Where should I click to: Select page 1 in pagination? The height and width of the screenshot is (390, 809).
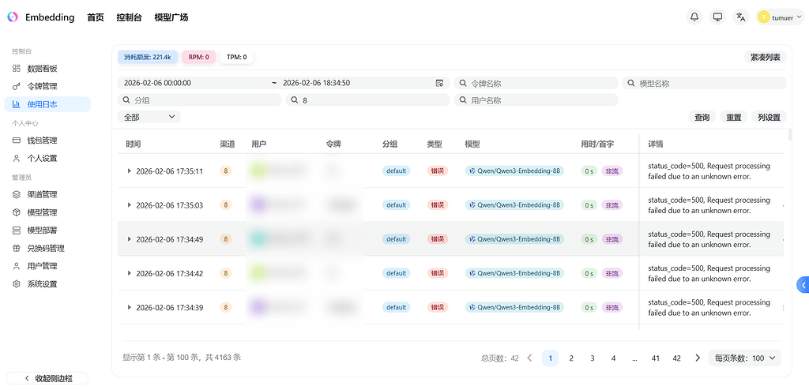[550, 358]
